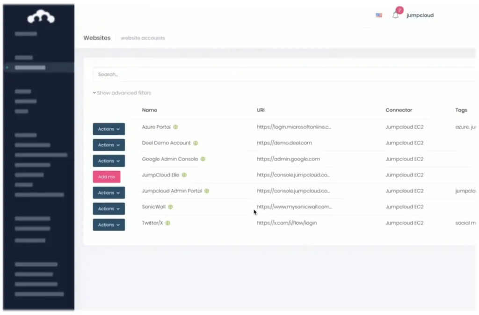Screen dimensions: 479x315
Task: Click the Websites page title
Action: tap(97, 38)
